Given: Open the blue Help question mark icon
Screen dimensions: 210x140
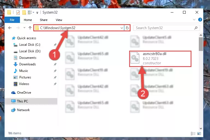Looking at the screenshot, I should 200,20.
